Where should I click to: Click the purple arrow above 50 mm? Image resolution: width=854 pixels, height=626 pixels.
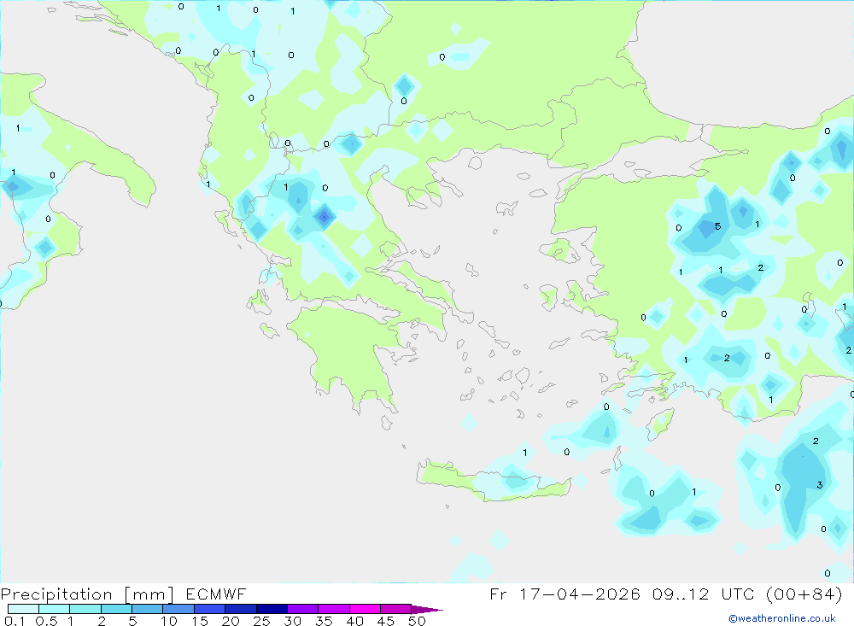coord(427,610)
